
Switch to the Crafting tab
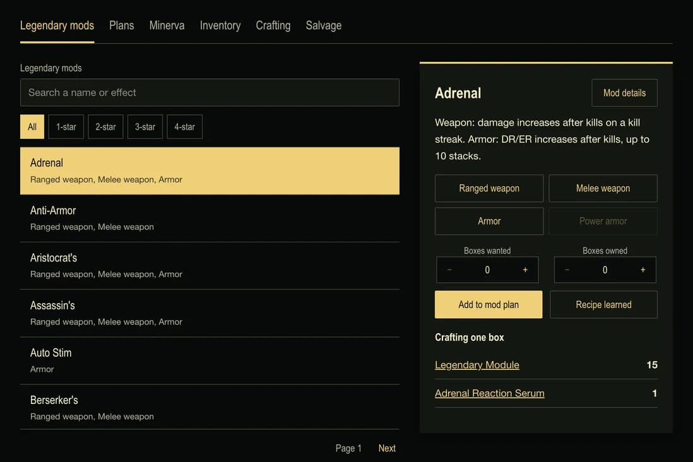[273, 26]
